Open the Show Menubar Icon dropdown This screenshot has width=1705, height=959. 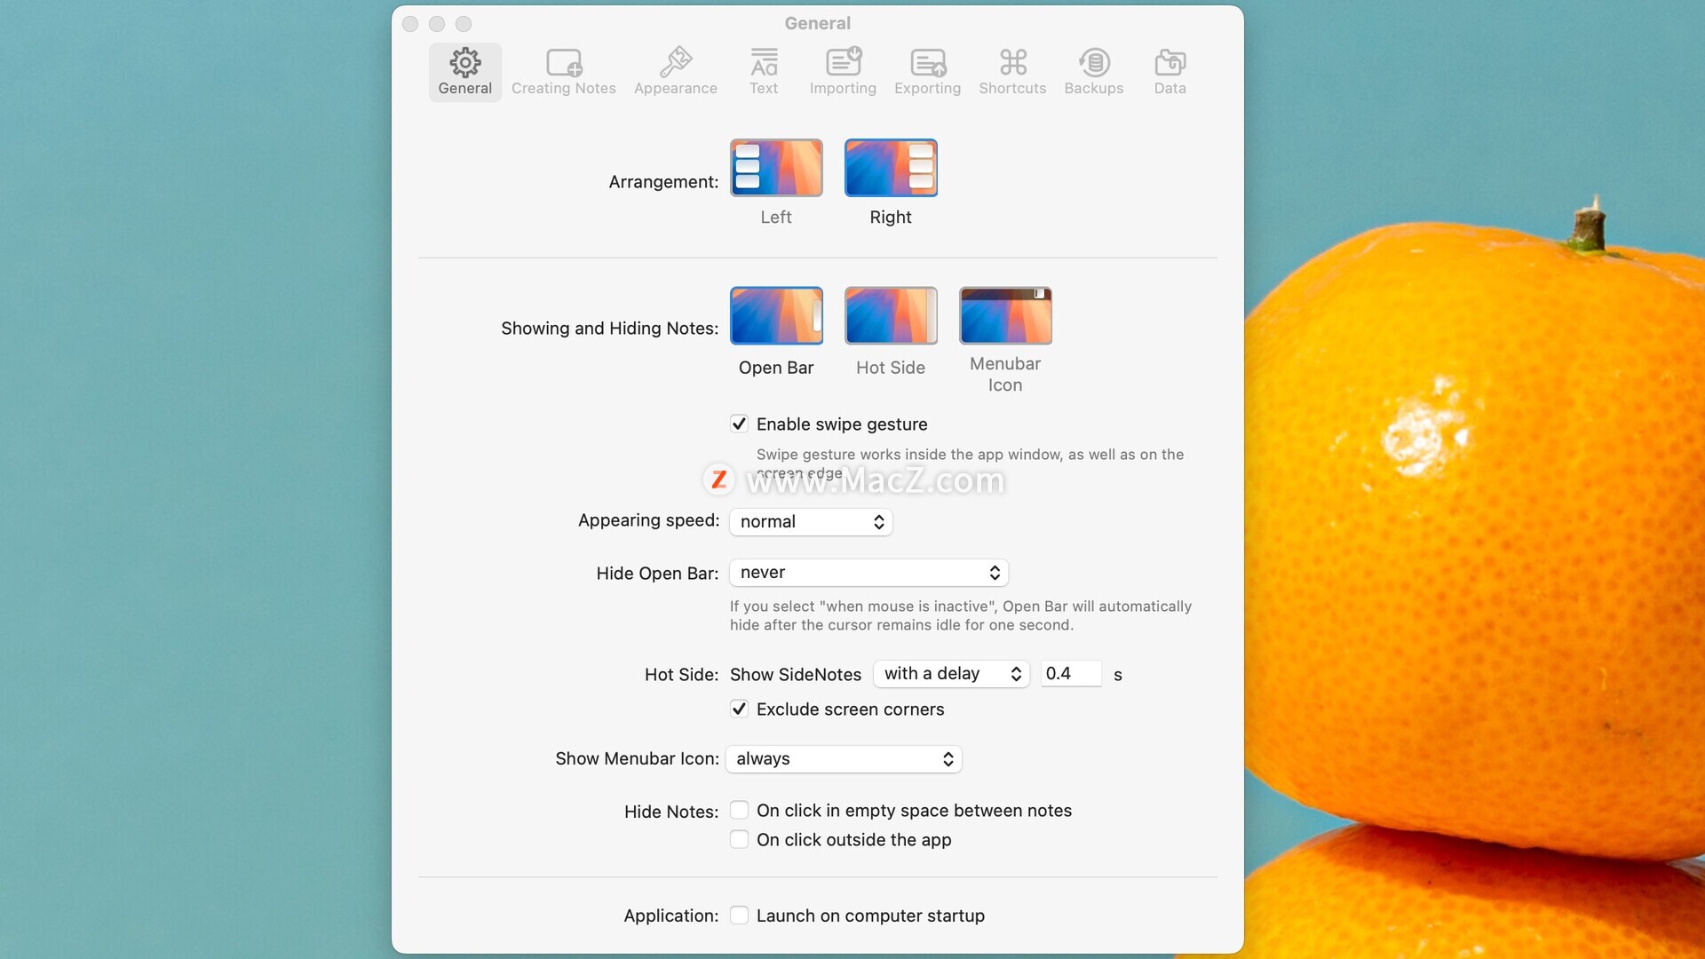844,759
